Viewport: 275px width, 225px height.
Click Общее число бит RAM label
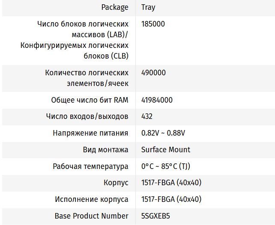click(x=90, y=100)
